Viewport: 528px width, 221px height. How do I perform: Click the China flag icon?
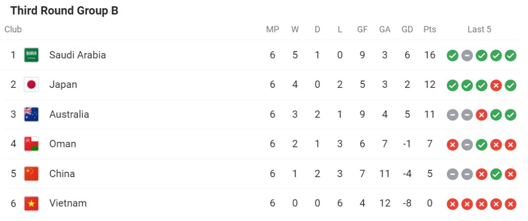pyautogui.click(x=31, y=174)
